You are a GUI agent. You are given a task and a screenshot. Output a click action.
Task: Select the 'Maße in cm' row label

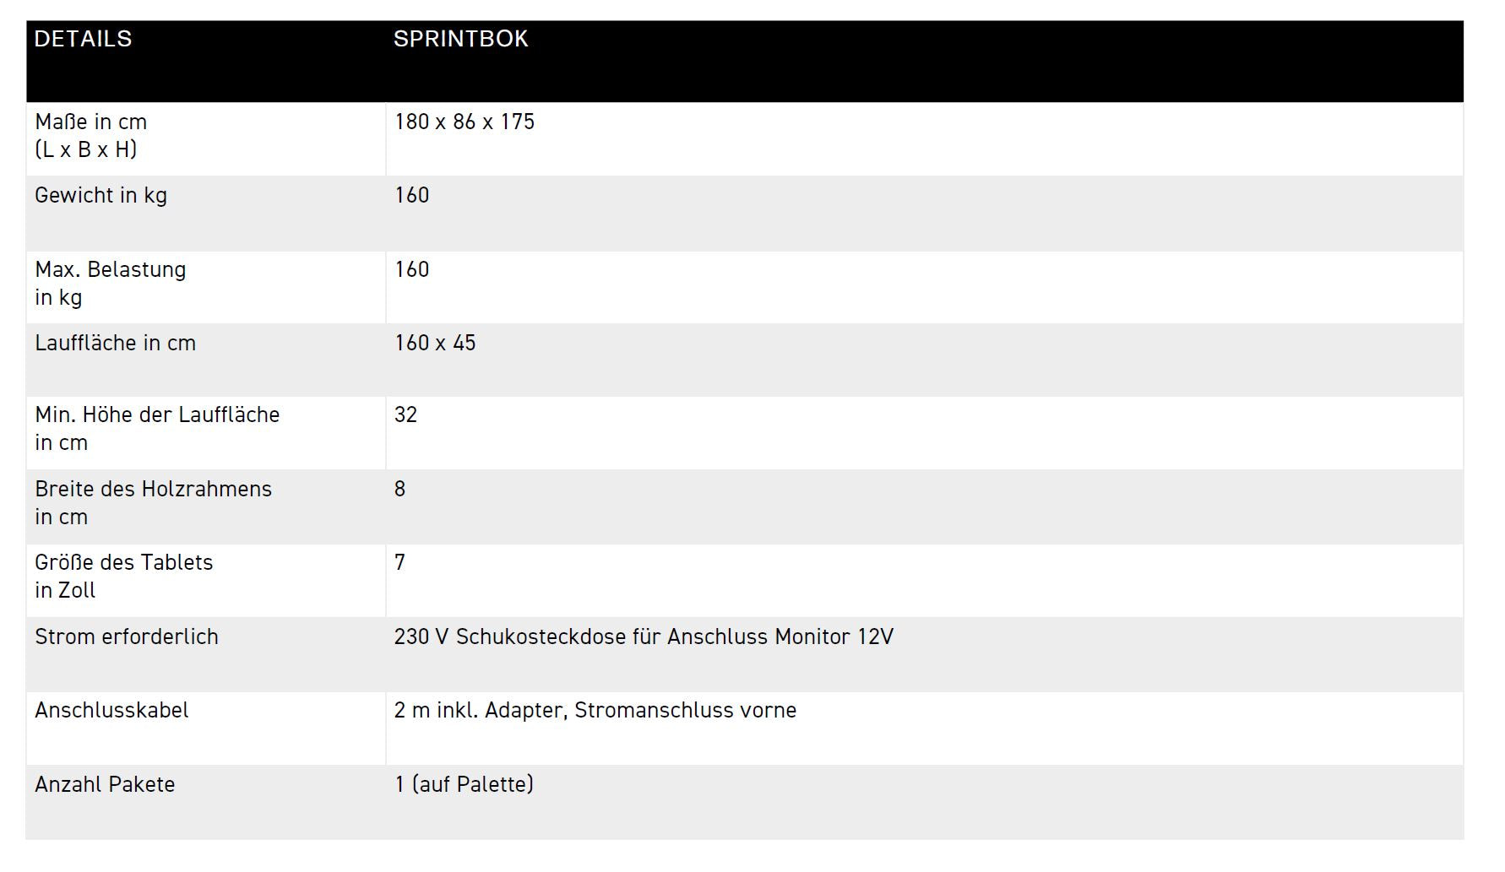90,122
